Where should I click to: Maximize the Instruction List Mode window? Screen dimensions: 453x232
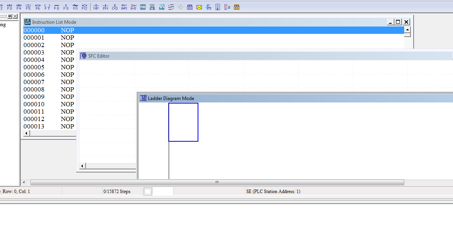point(398,22)
